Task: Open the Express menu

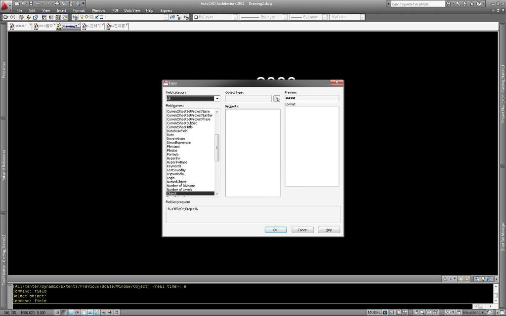Action: pyautogui.click(x=166, y=10)
